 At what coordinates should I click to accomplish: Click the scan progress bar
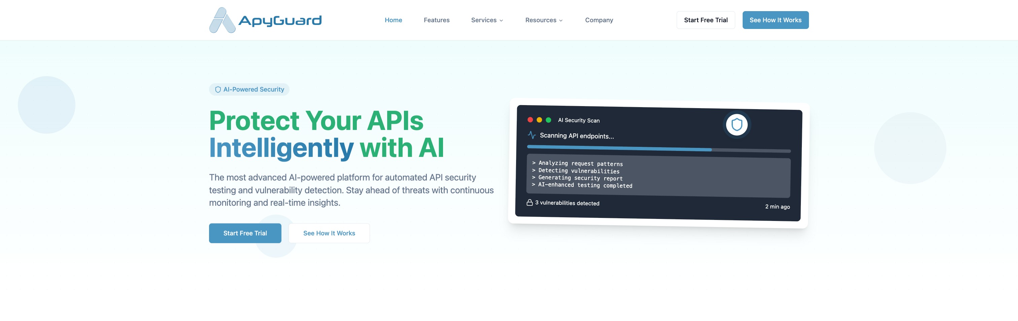658,149
